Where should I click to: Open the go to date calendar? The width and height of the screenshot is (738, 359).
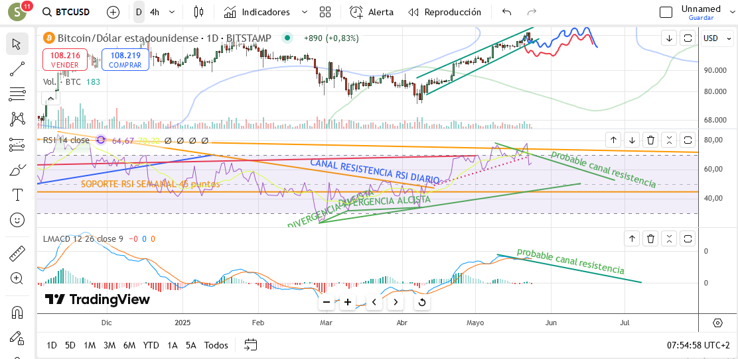251,345
